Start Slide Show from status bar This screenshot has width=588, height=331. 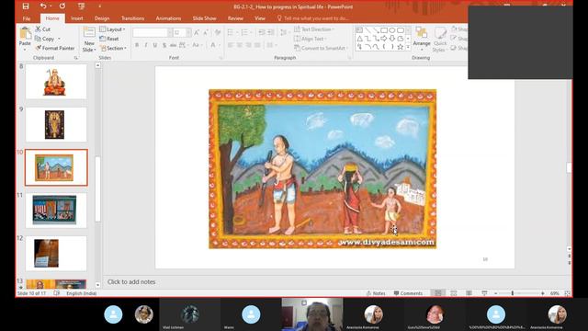click(484, 293)
